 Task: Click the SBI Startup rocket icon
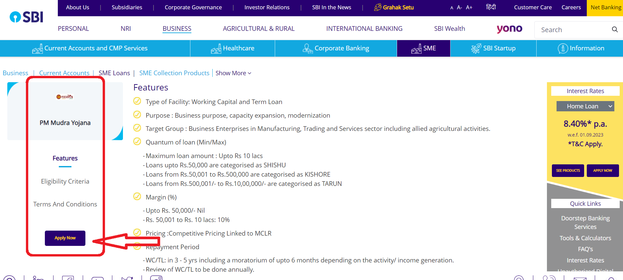(476, 48)
